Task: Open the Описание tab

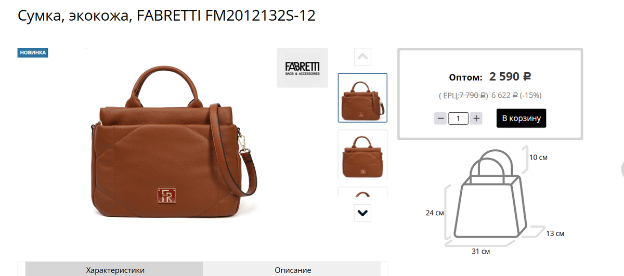Action: (293, 270)
